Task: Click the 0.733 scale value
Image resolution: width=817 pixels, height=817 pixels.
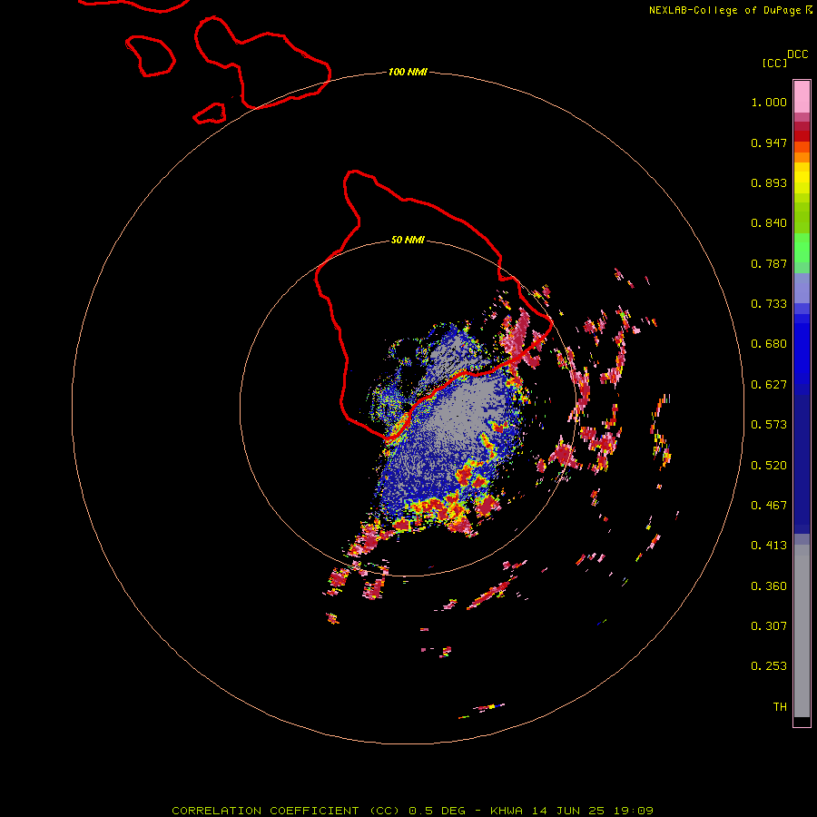Action: pos(769,304)
